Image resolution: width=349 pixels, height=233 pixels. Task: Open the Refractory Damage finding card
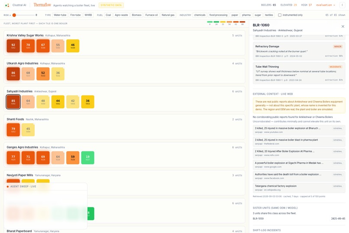point(299,51)
